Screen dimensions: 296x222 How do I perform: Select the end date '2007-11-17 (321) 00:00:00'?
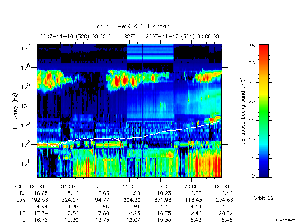point(182,36)
